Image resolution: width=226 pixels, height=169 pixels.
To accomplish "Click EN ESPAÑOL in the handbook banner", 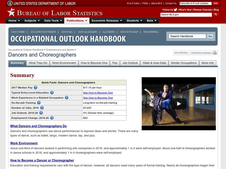I will pos(151,32).
